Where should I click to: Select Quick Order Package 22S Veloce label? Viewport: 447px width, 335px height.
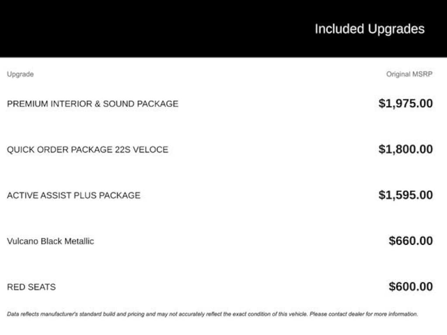[87, 150]
